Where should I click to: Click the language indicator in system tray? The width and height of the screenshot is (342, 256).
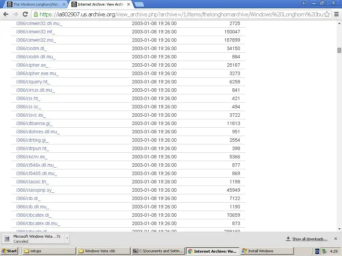pyautogui.click(x=317, y=251)
